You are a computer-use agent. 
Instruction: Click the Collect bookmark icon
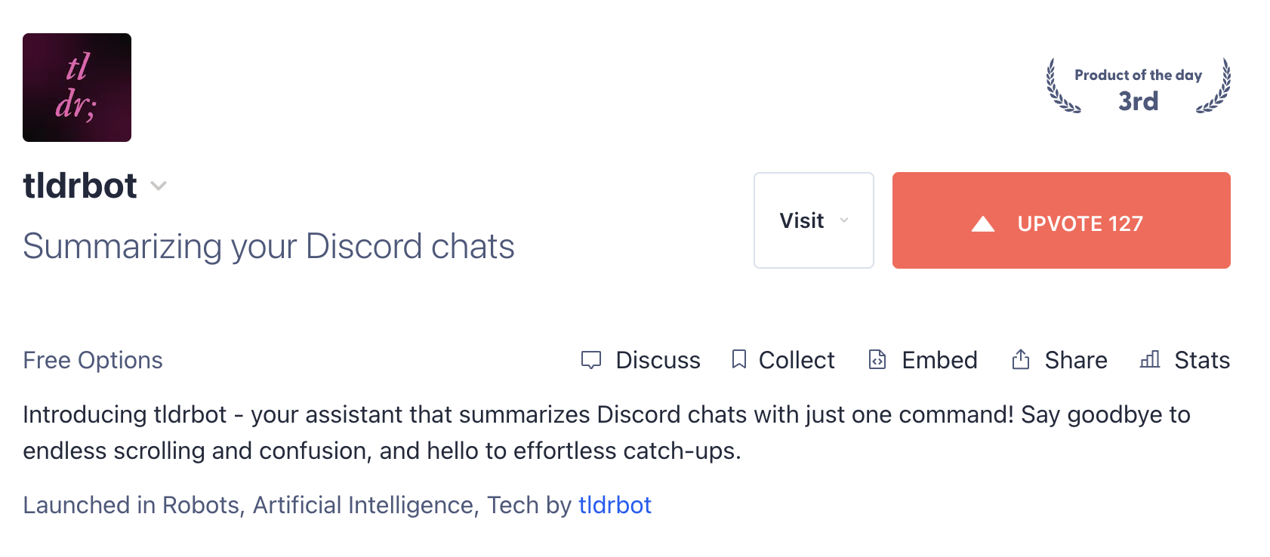(x=739, y=359)
